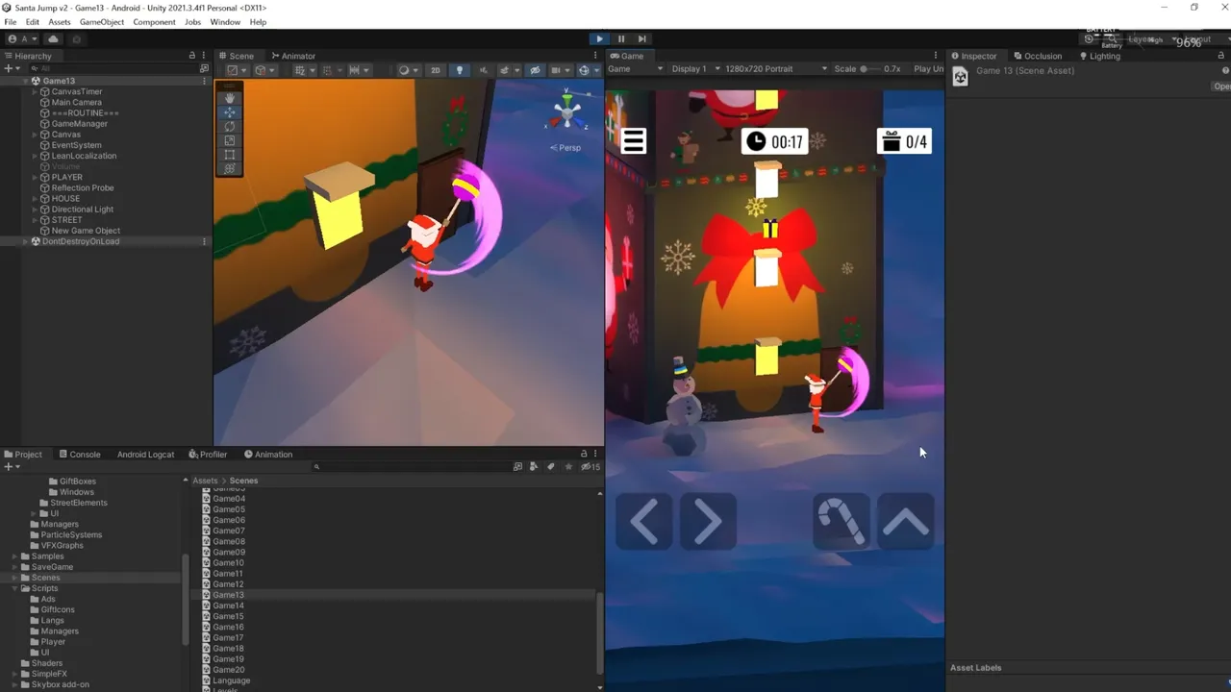This screenshot has width=1231, height=692.
Task: Select Game14 scene asset in Project
Action: 228,605
